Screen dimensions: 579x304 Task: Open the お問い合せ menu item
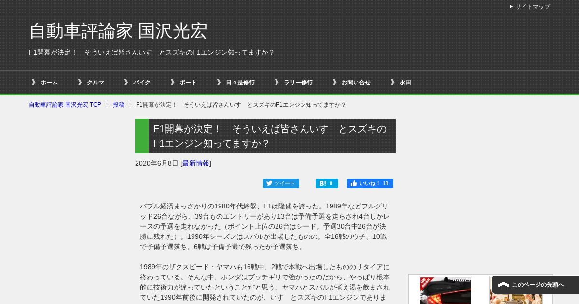(356, 83)
